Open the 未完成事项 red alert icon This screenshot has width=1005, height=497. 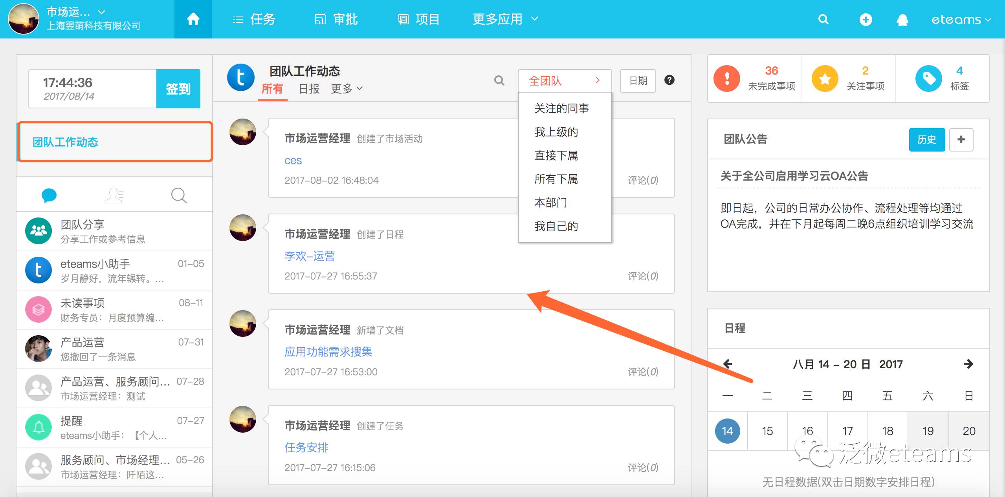pos(726,79)
